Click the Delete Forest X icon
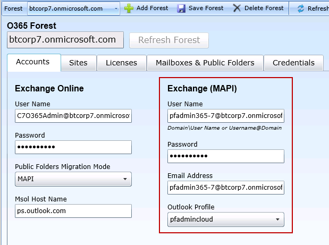 (237, 8)
